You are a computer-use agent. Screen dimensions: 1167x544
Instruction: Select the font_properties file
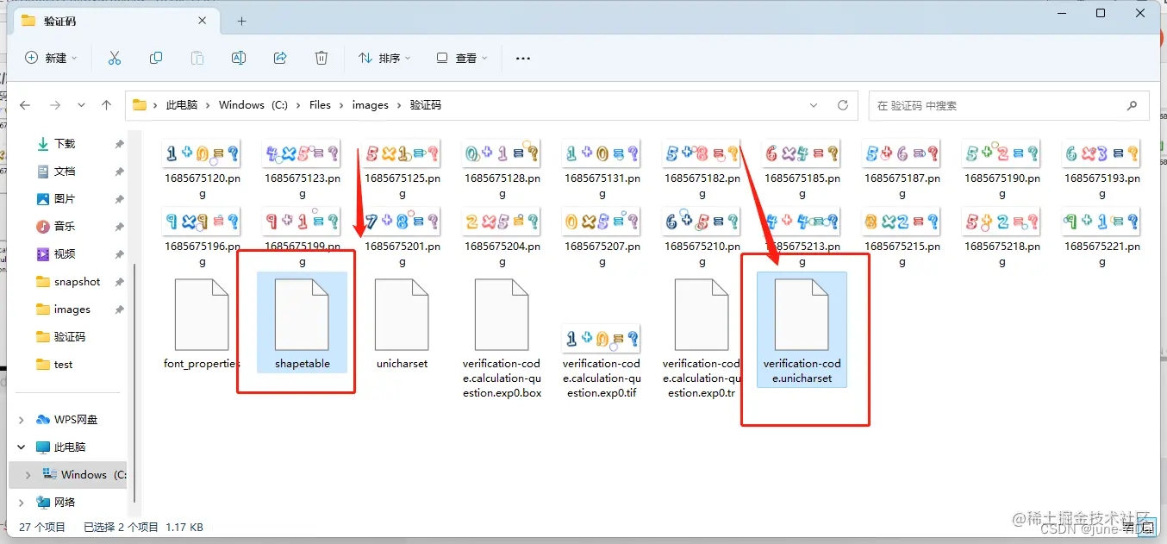point(202,324)
